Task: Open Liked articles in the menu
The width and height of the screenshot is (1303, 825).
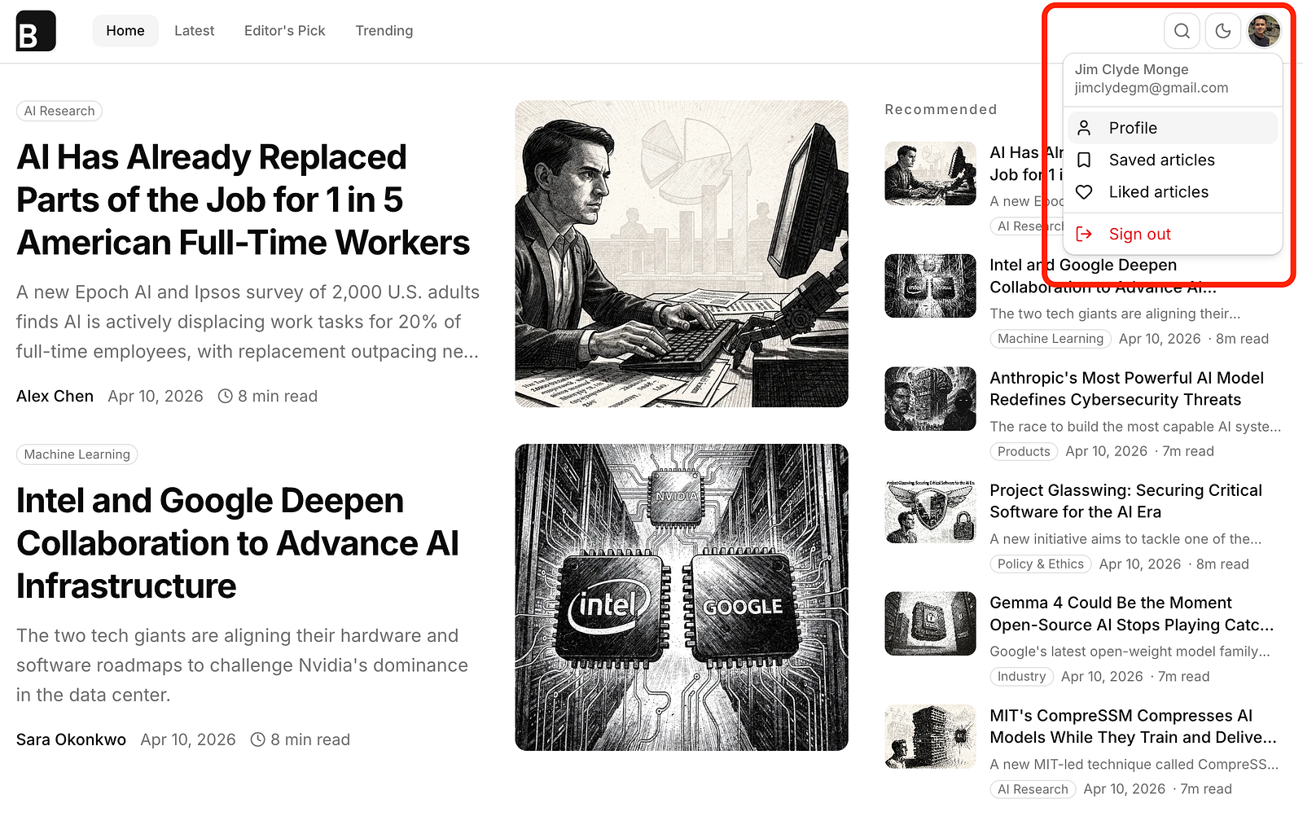Action: (1173, 192)
